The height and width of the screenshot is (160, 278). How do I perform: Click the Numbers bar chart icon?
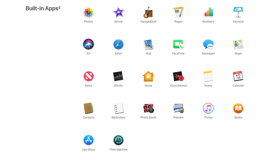208,12
